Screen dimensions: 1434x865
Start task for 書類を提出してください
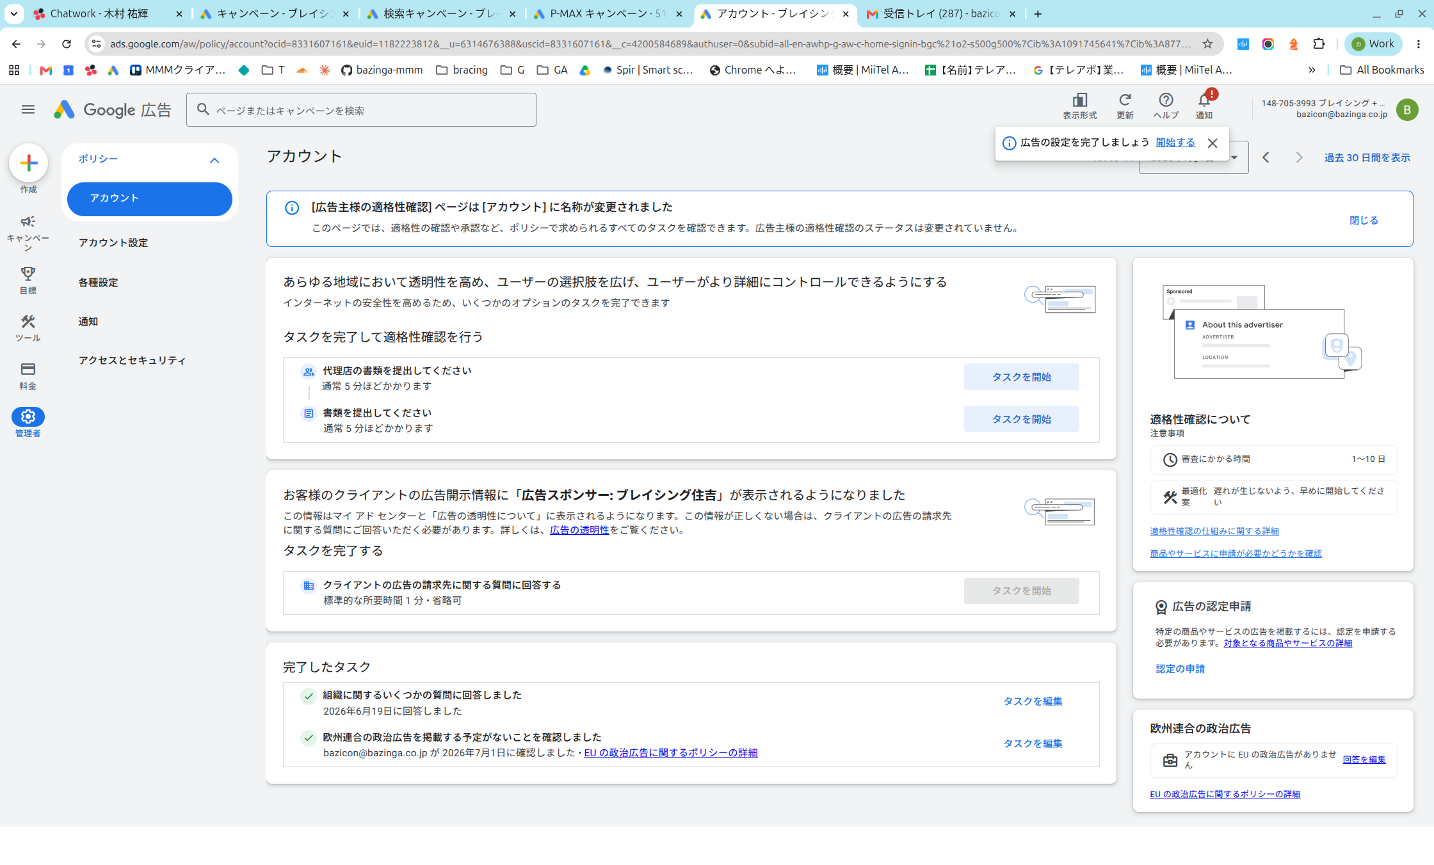pos(1021,419)
